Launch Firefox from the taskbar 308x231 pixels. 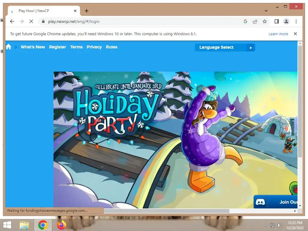[62, 225]
